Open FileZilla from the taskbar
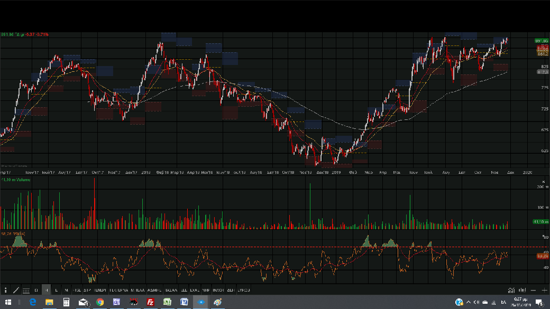Viewport: 550px width, 309px height. (x=151, y=302)
